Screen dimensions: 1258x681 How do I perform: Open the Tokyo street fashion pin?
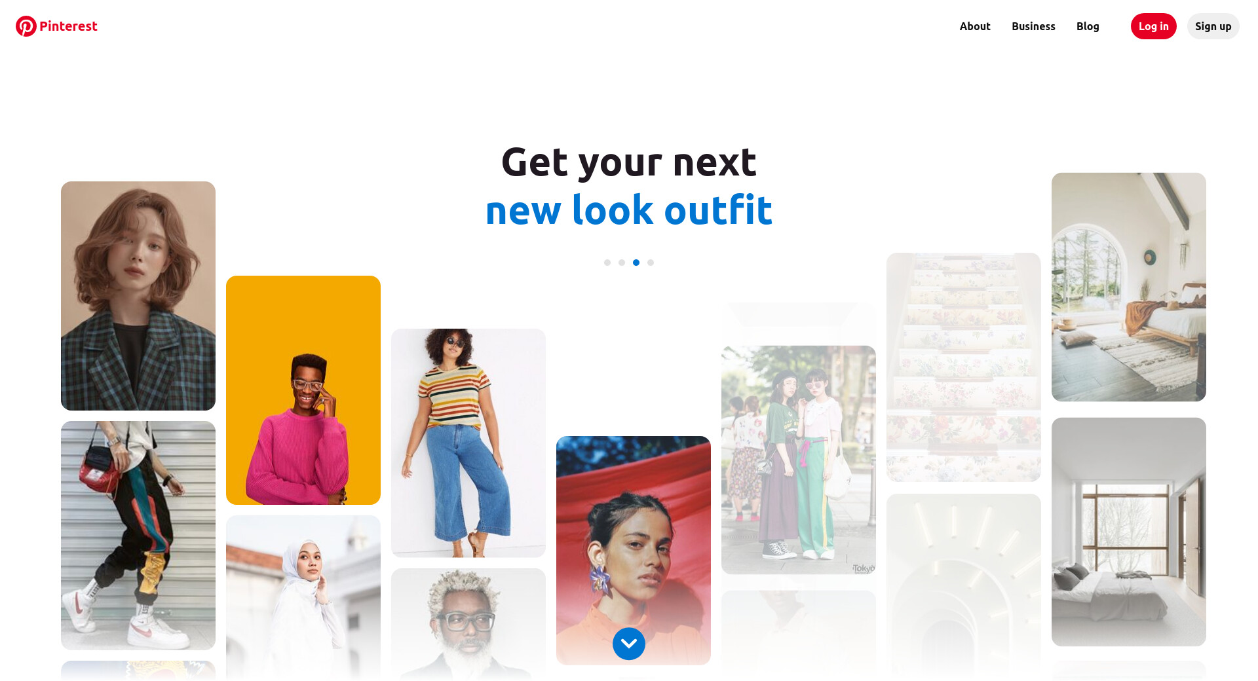click(799, 460)
